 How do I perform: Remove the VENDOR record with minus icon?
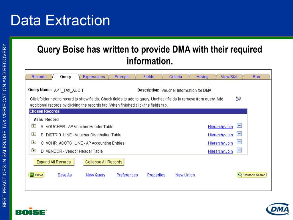point(239,150)
